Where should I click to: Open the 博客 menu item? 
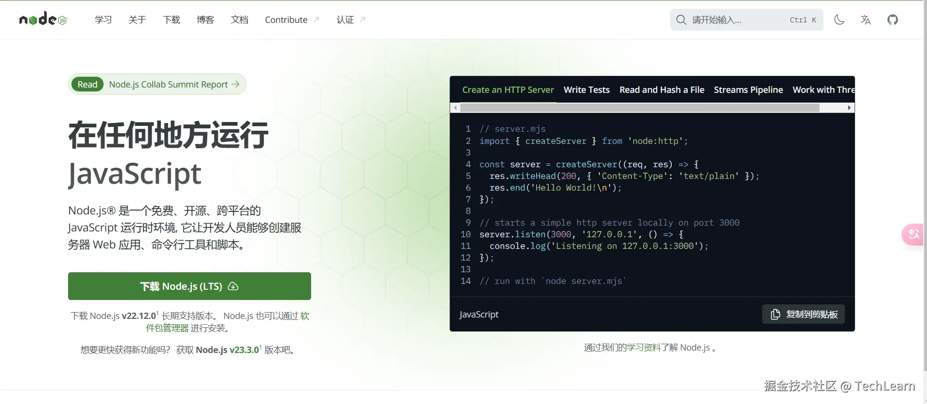click(x=205, y=20)
